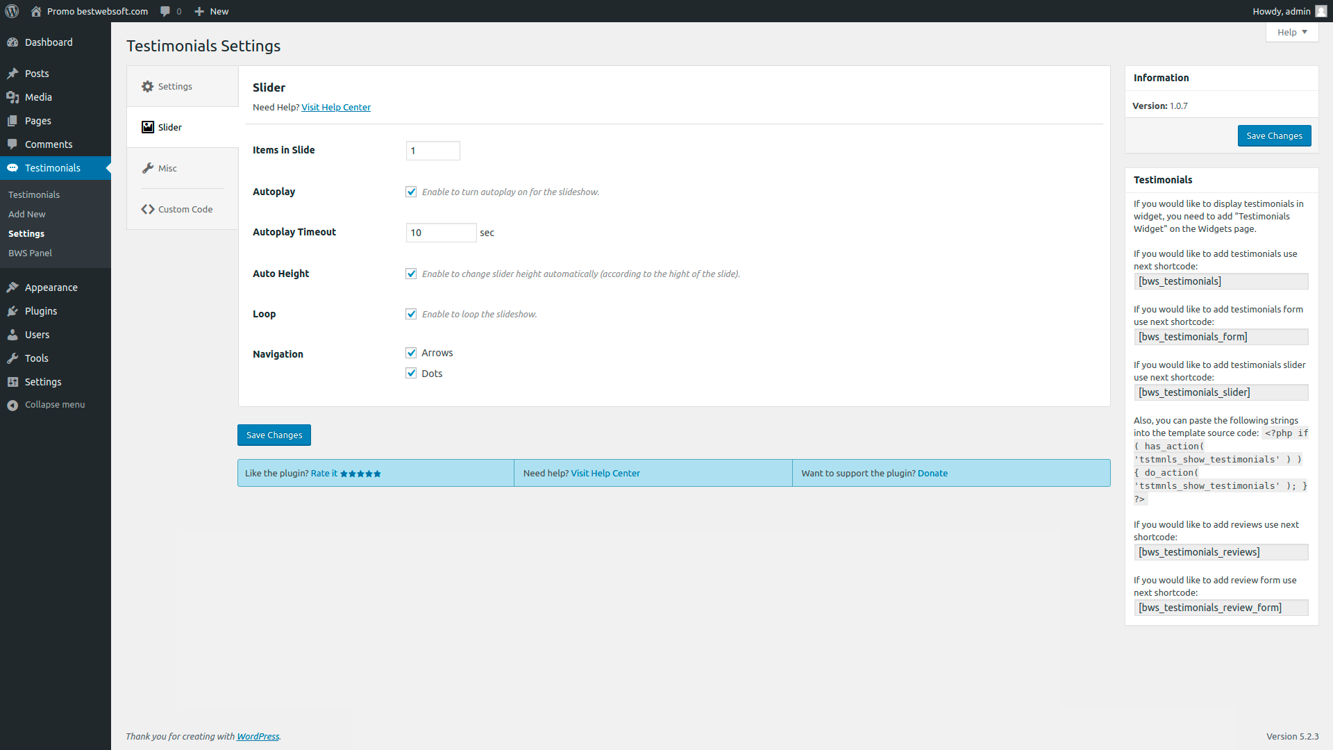Open the New content menu

(x=212, y=11)
